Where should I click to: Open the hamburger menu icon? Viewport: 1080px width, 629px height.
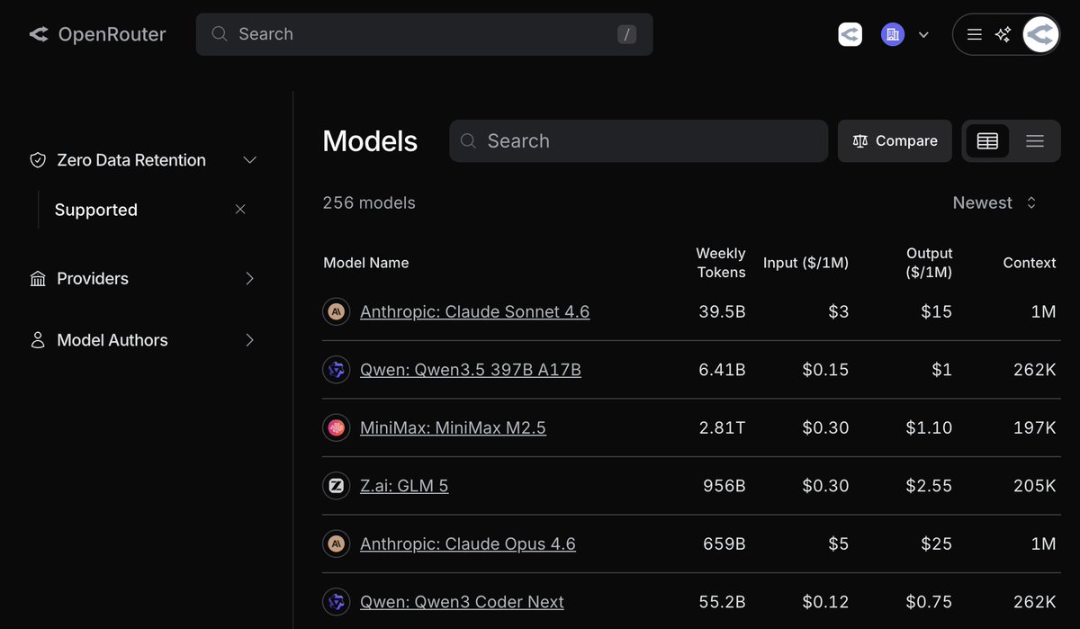click(974, 34)
